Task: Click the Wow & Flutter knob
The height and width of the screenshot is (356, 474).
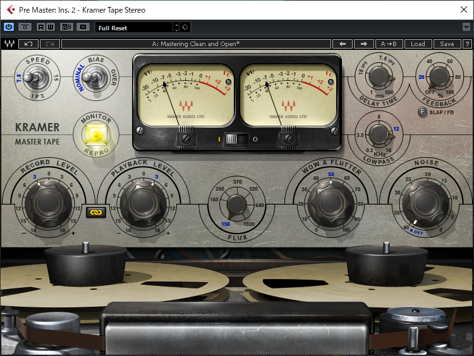Action: (x=331, y=203)
